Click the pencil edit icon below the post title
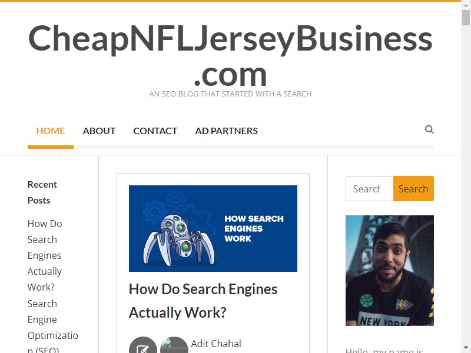 click(x=143, y=345)
